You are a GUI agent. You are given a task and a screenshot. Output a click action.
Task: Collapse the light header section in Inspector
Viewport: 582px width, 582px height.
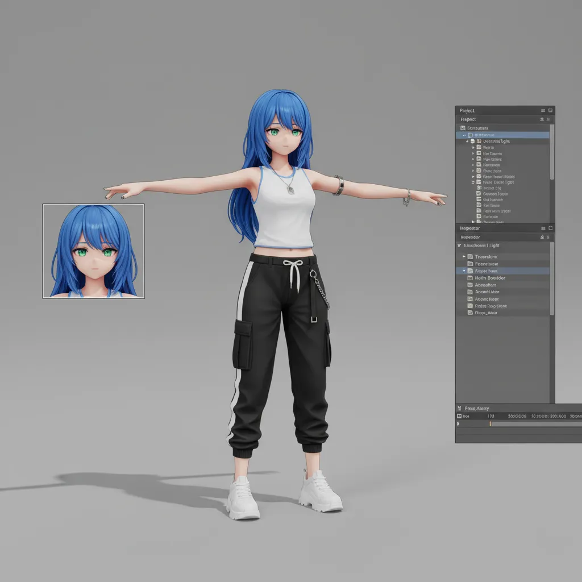pos(459,246)
